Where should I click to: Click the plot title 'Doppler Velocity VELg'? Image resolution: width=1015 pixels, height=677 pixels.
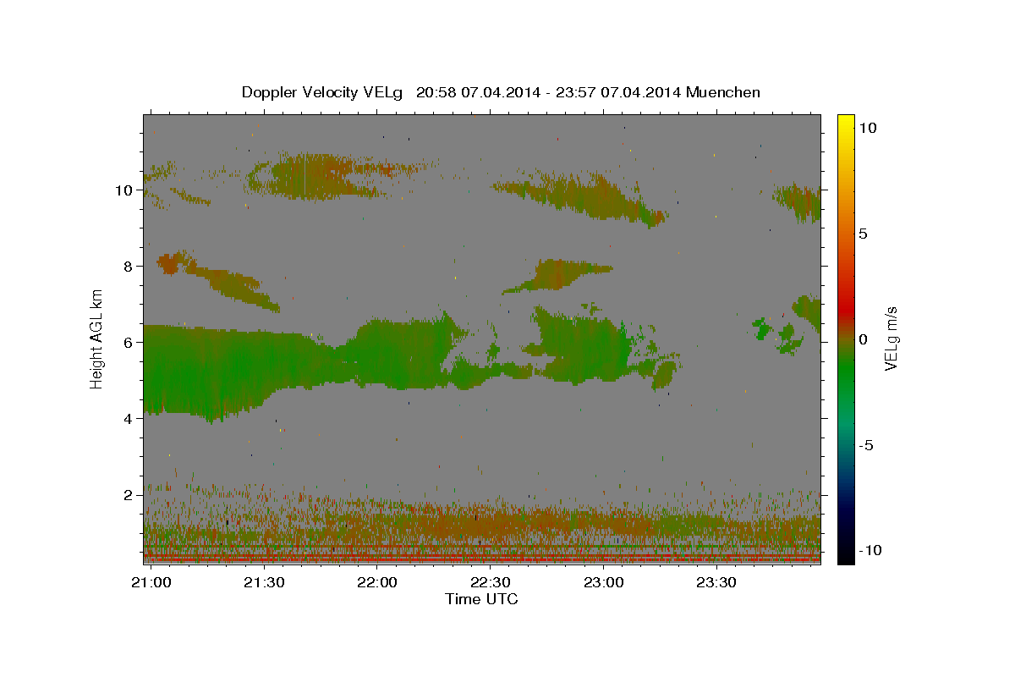(324, 92)
